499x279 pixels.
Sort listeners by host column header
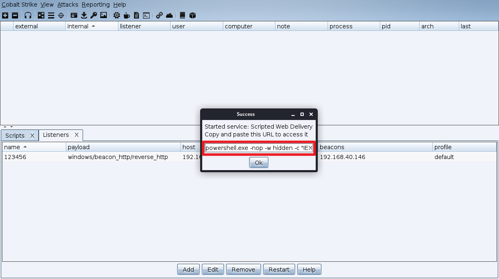[190, 147]
